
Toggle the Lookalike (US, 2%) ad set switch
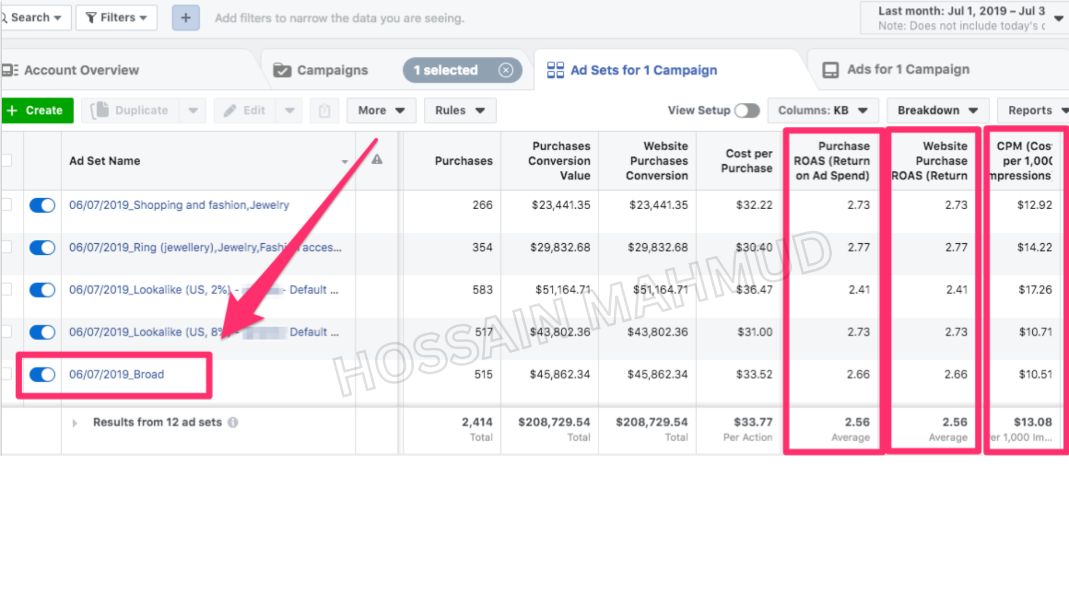(x=42, y=290)
